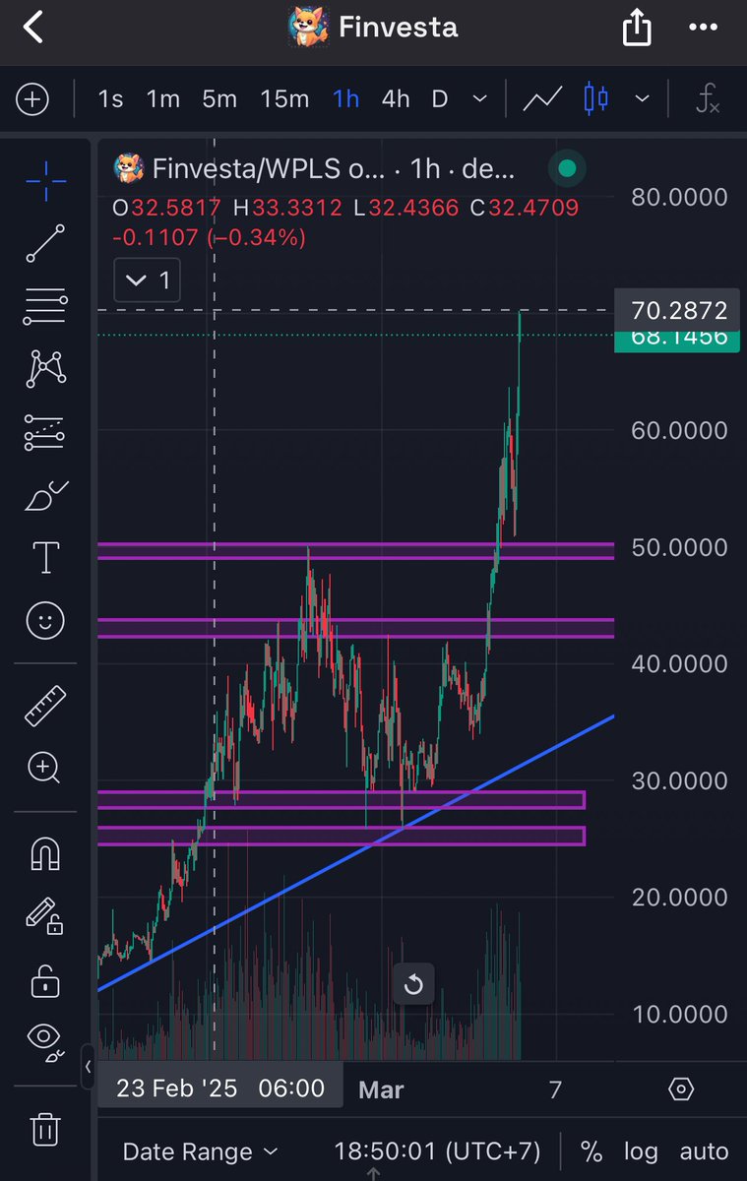
Task: Expand the chart type dropdown chevron
Action: [x=642, y=99]
